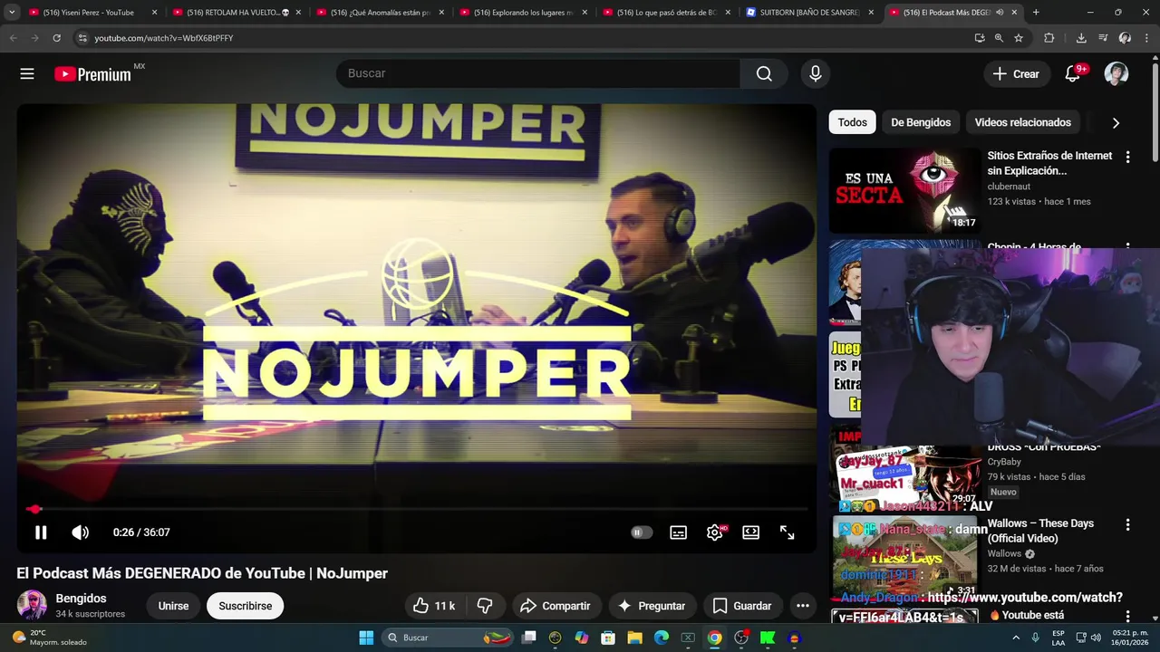Open options for Sitios Extraños de Internet video
The height and width of the screenshot is (652, 1160).
tap(1127, 157)
